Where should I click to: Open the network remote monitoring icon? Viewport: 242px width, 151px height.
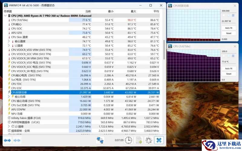point(100,140)
